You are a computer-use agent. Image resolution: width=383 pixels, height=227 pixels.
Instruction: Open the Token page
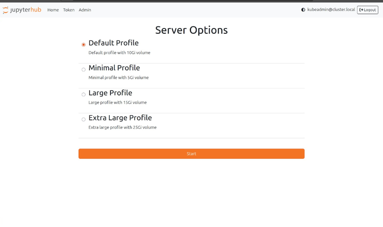(x=69, y=10)
